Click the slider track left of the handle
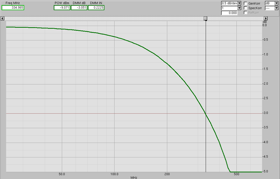The height and width of the screenshot is (179, 280). (x=104, y=18)
